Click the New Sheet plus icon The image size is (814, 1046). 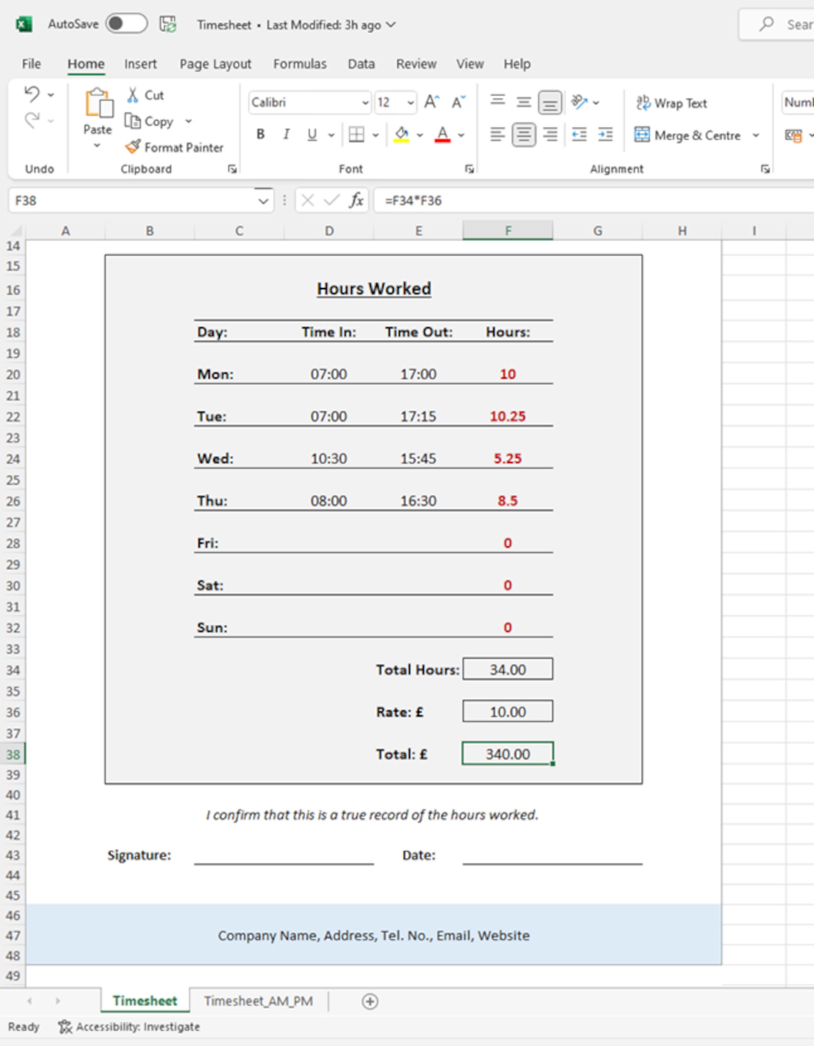pyautogui.click(x=370, y=1002)
